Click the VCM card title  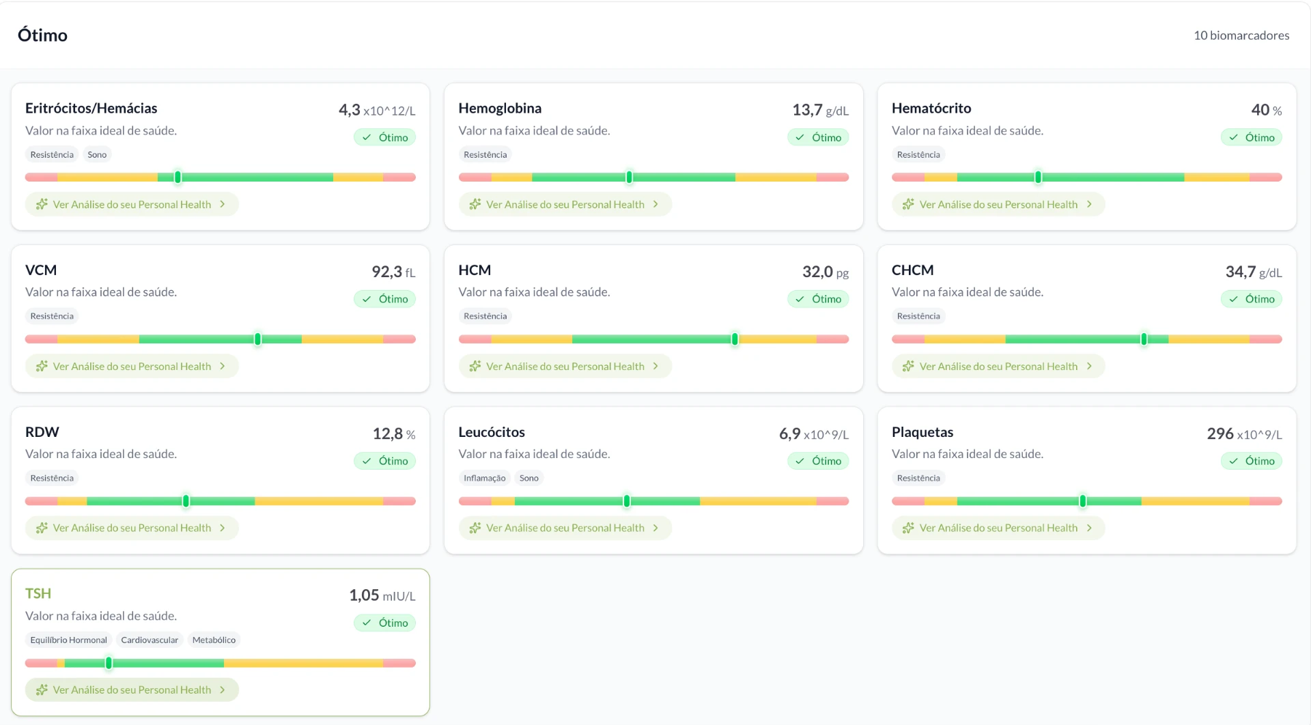coord(41,270)
